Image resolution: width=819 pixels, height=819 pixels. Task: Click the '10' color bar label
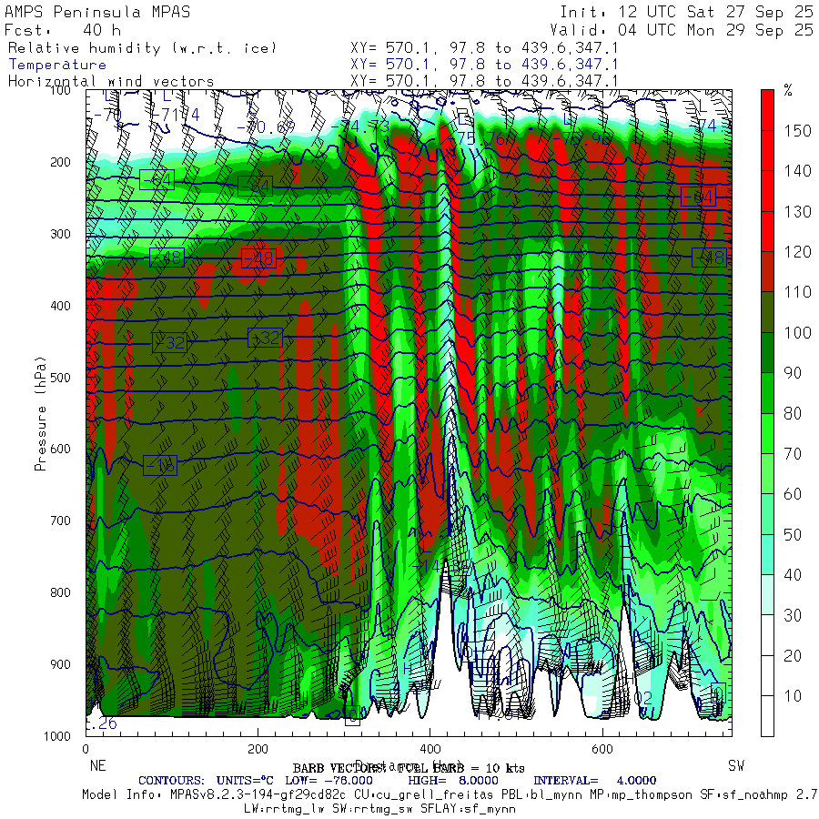pos(793,696)
